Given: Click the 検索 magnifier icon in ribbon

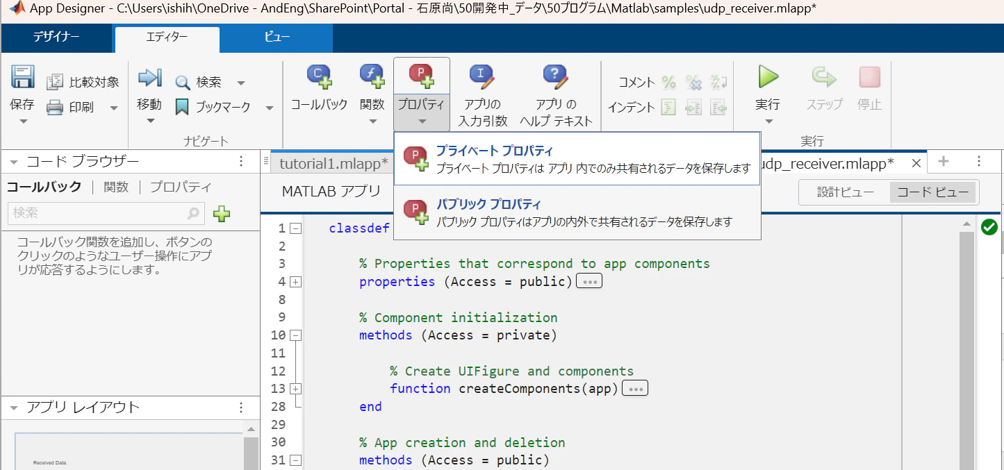Looking at the screenshot, I should [183, 83].
